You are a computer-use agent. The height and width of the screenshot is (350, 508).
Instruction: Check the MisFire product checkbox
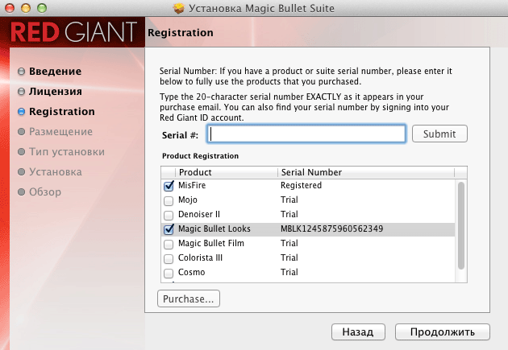pos(169,186)
